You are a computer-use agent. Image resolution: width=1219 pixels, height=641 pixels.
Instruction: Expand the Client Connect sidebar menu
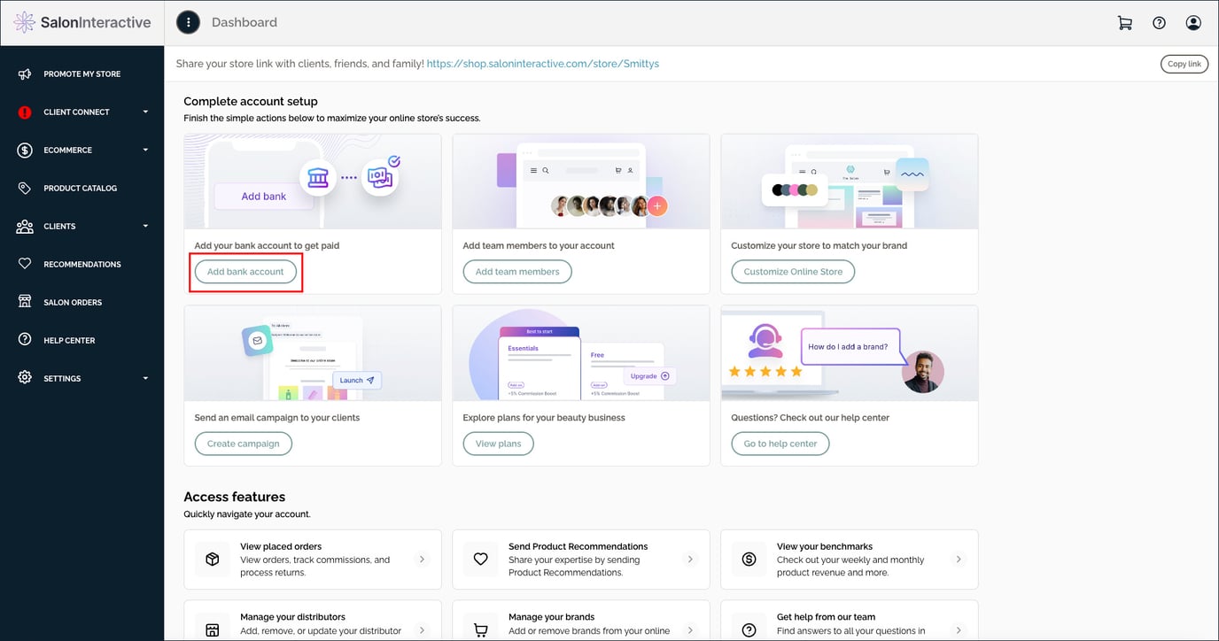145,112
